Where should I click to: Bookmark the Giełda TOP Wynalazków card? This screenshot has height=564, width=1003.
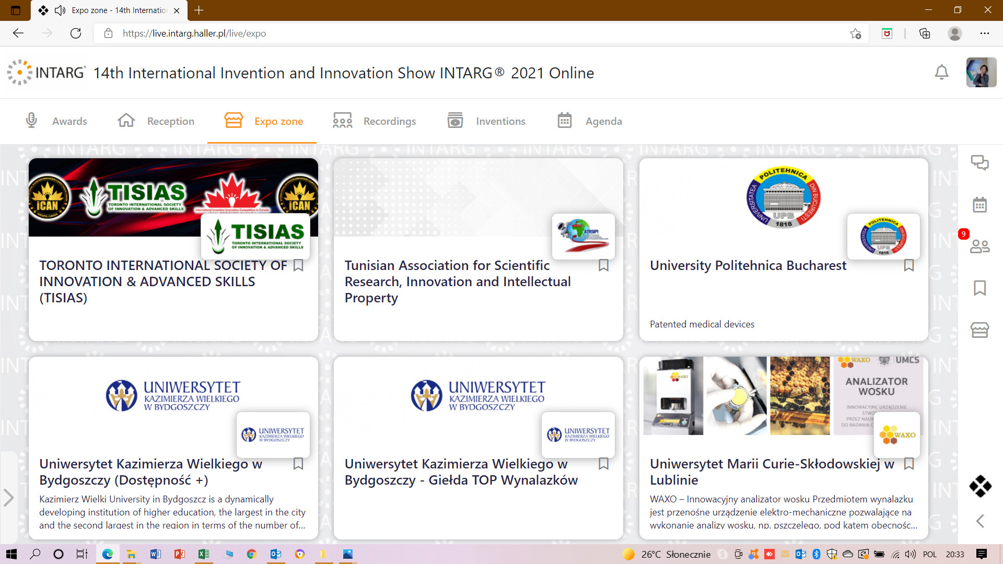point(603,464)
